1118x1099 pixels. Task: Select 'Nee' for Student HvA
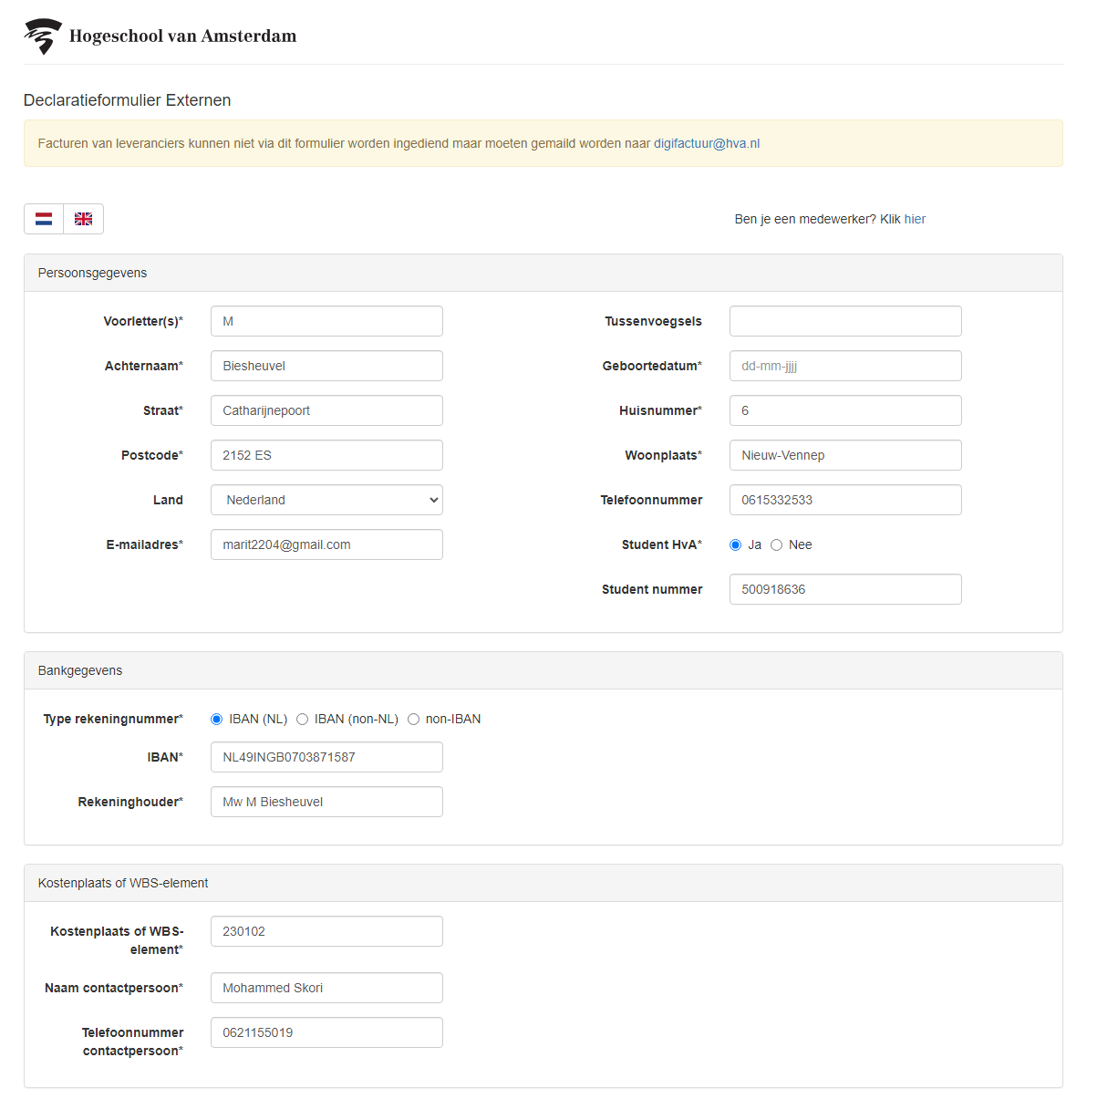[x=777, y=545]
